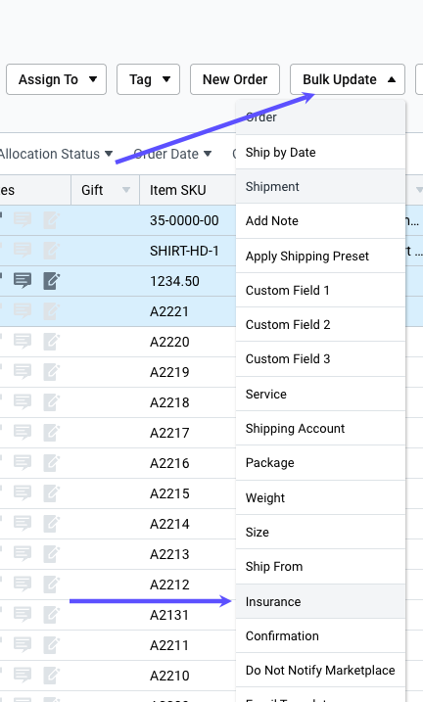Click comment icon on A2216 row
The width and height of the screenshot is (423, 702).
coord(23,462)
